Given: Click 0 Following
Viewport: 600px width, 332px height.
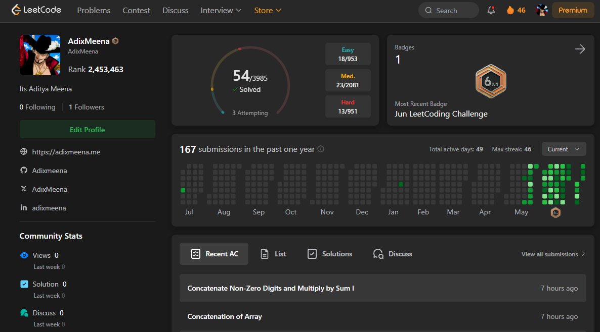Looking at the screenshot, I should (37, 107).
